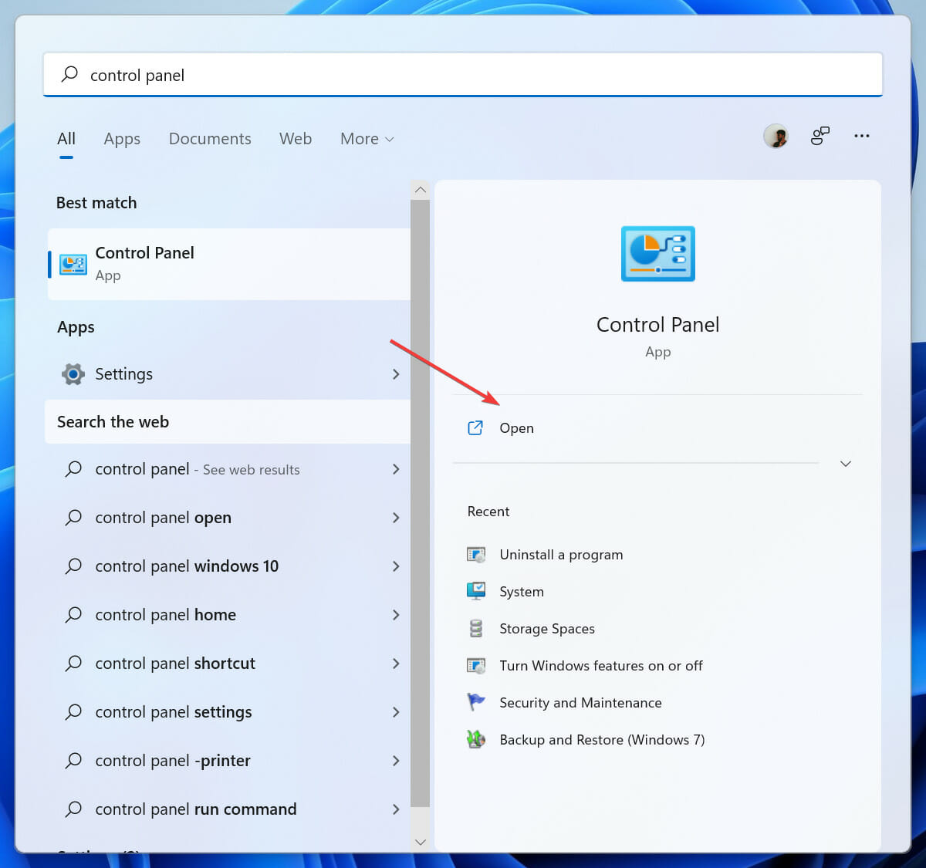
Task: Expand chevron for 'control panel open'
Action: tap(396, 518)
